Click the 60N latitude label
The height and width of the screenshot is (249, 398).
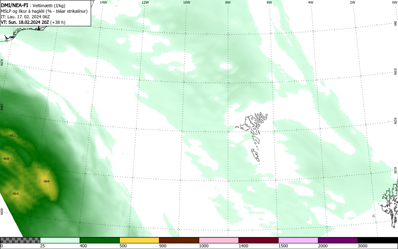pos(2,212)
